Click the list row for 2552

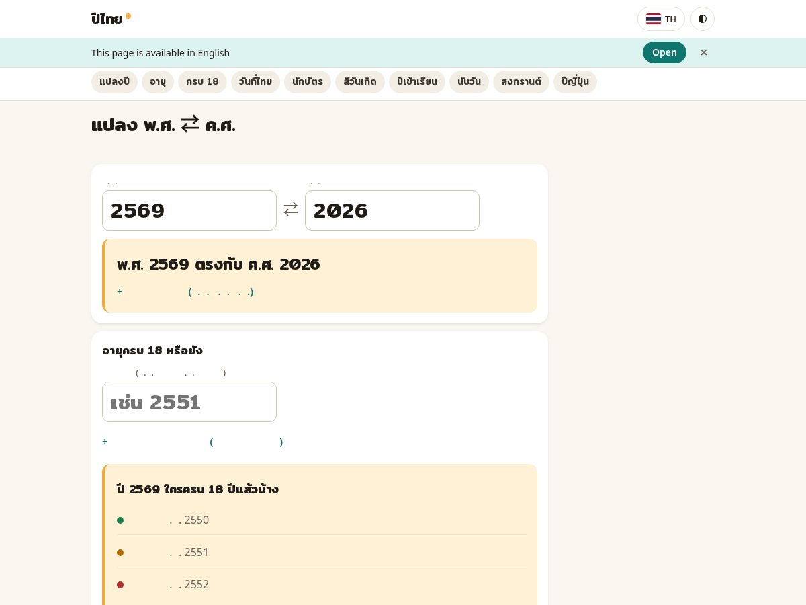[x=322, y=584]
